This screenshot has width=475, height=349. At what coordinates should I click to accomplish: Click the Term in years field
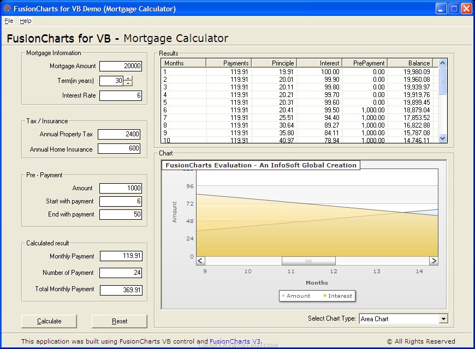[111, 81]
